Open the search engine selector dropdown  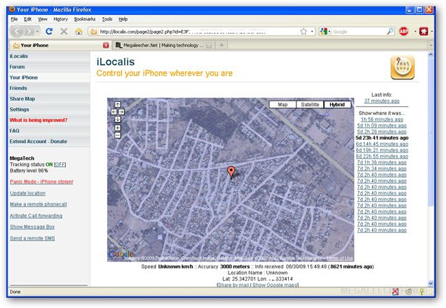pyautogui.click(x=325, y=31)
